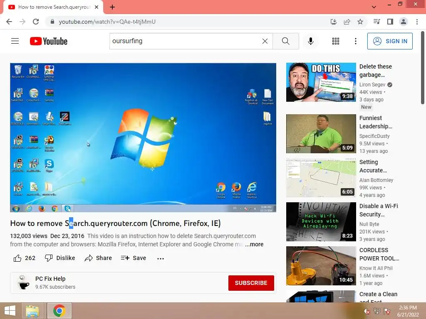Viewport: 426px width, 319px height.
Task: Expand the description with '...more'
Action: pyautogui.click(x=254, y=244)
